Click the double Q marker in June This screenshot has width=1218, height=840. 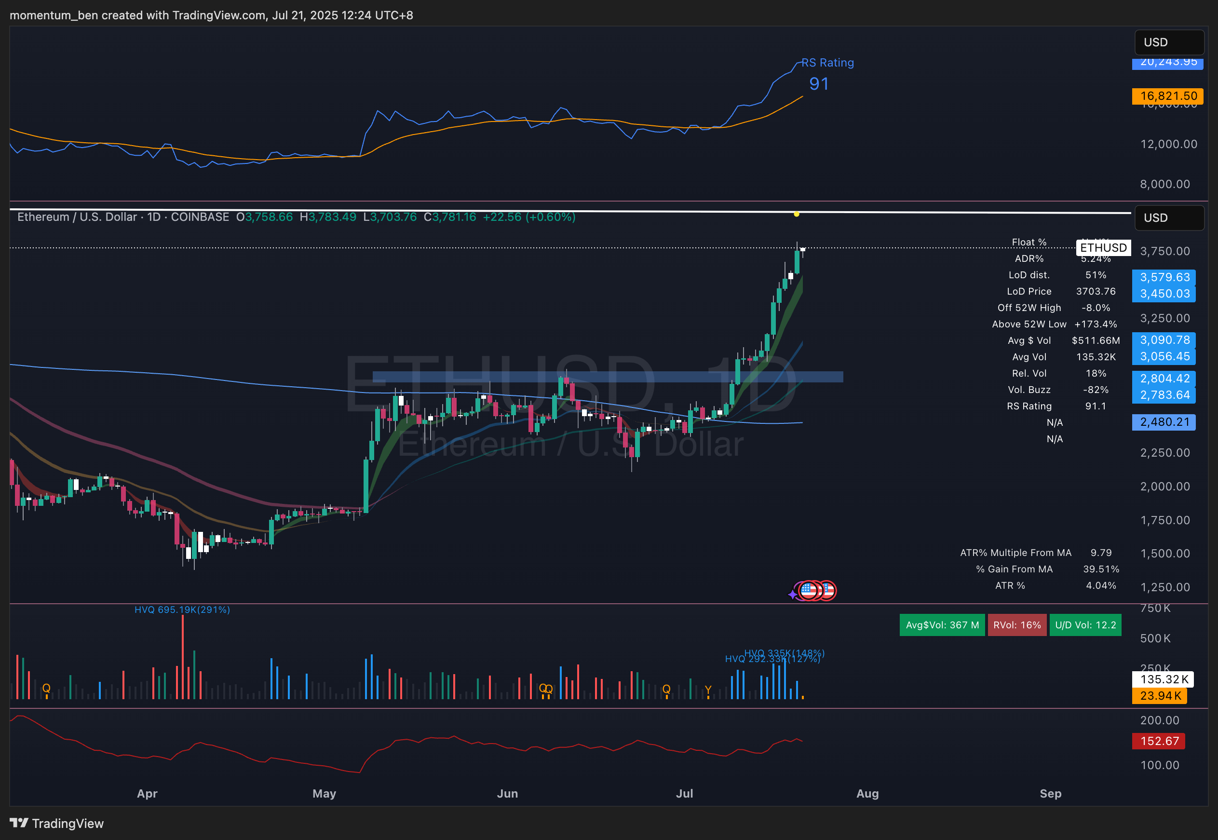[546, 689]
